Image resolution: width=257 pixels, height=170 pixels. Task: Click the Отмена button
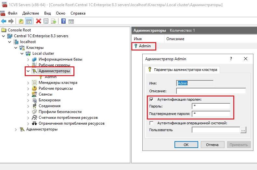tap(212, 145)
